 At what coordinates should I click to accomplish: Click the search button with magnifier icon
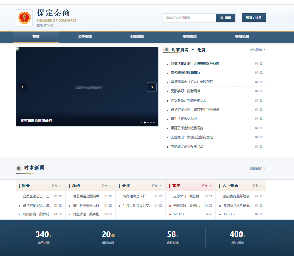[225, 18]
